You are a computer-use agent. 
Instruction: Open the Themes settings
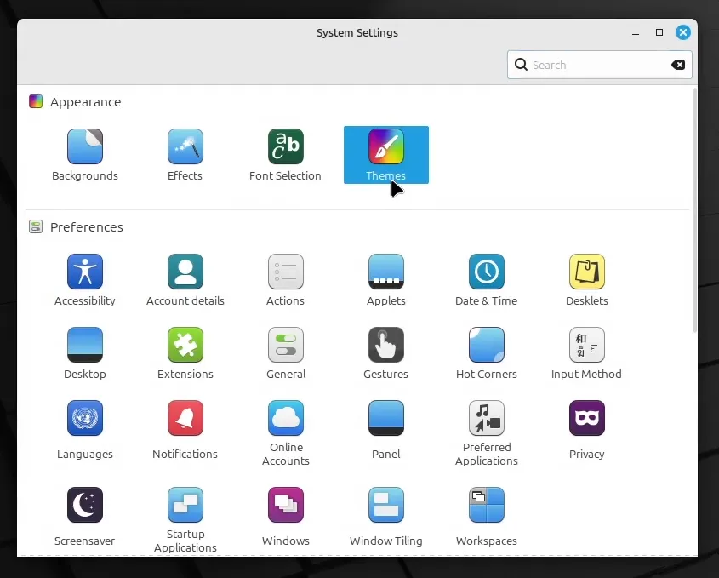coord(385,154)
